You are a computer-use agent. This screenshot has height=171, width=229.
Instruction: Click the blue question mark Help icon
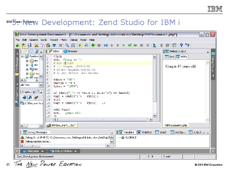coord(181,45)
